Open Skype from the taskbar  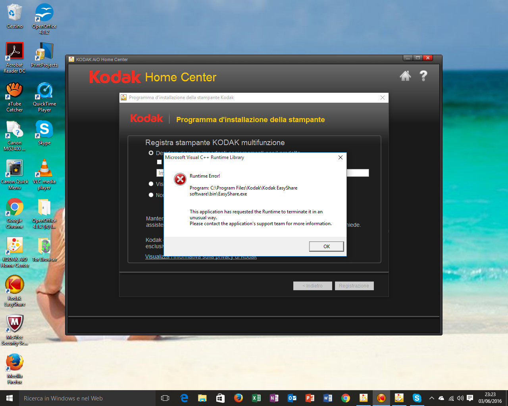point(417,398)
